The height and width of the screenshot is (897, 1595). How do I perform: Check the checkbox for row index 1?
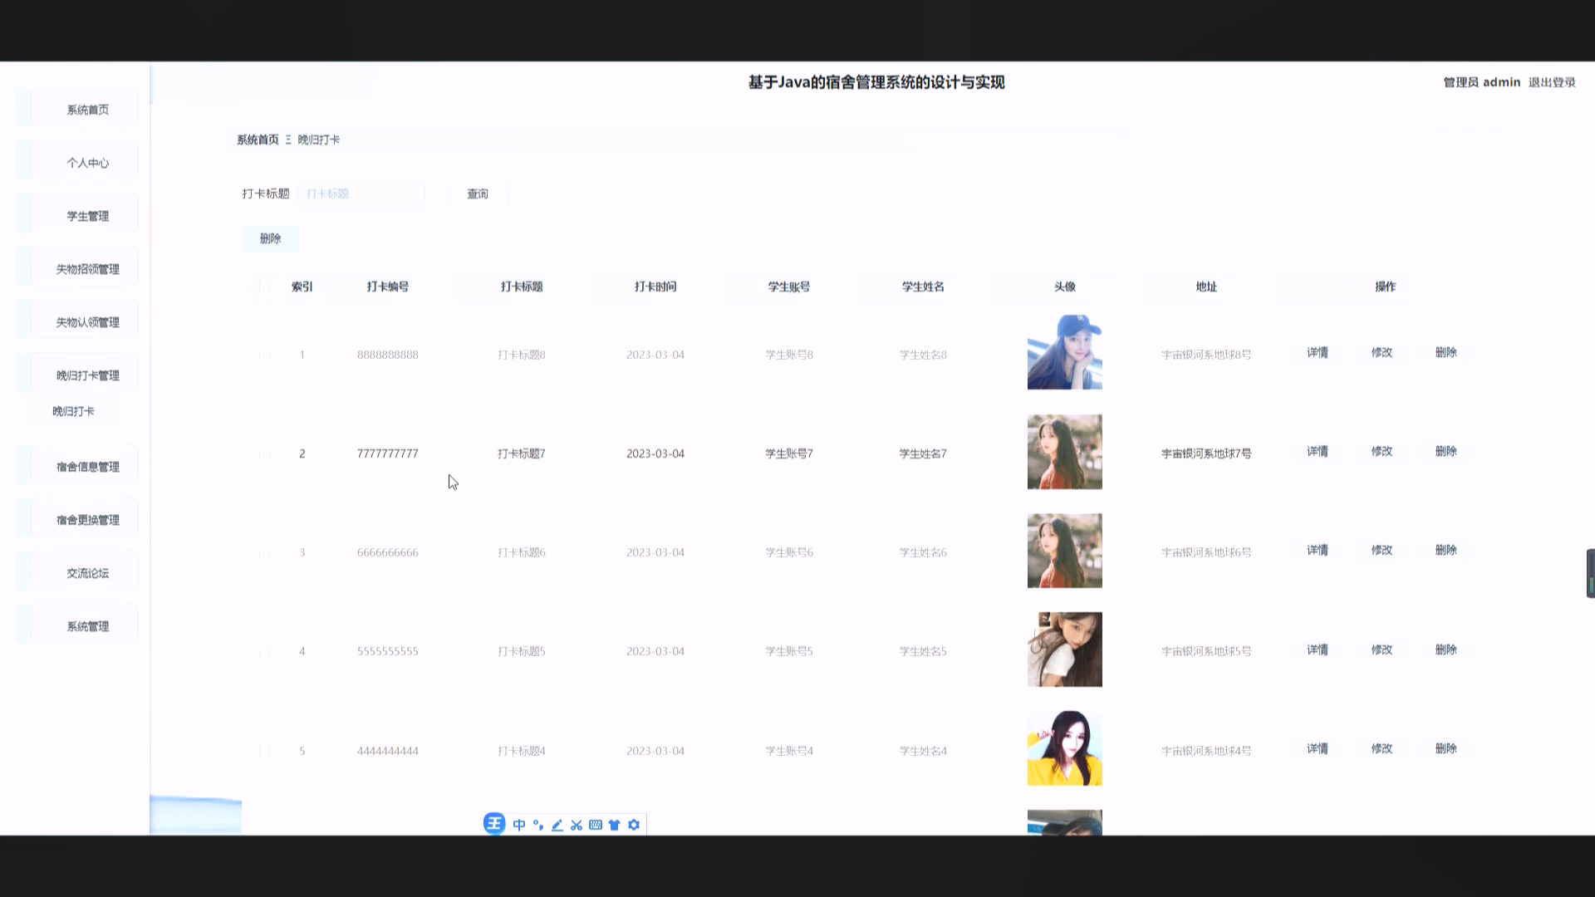(264, 355)
